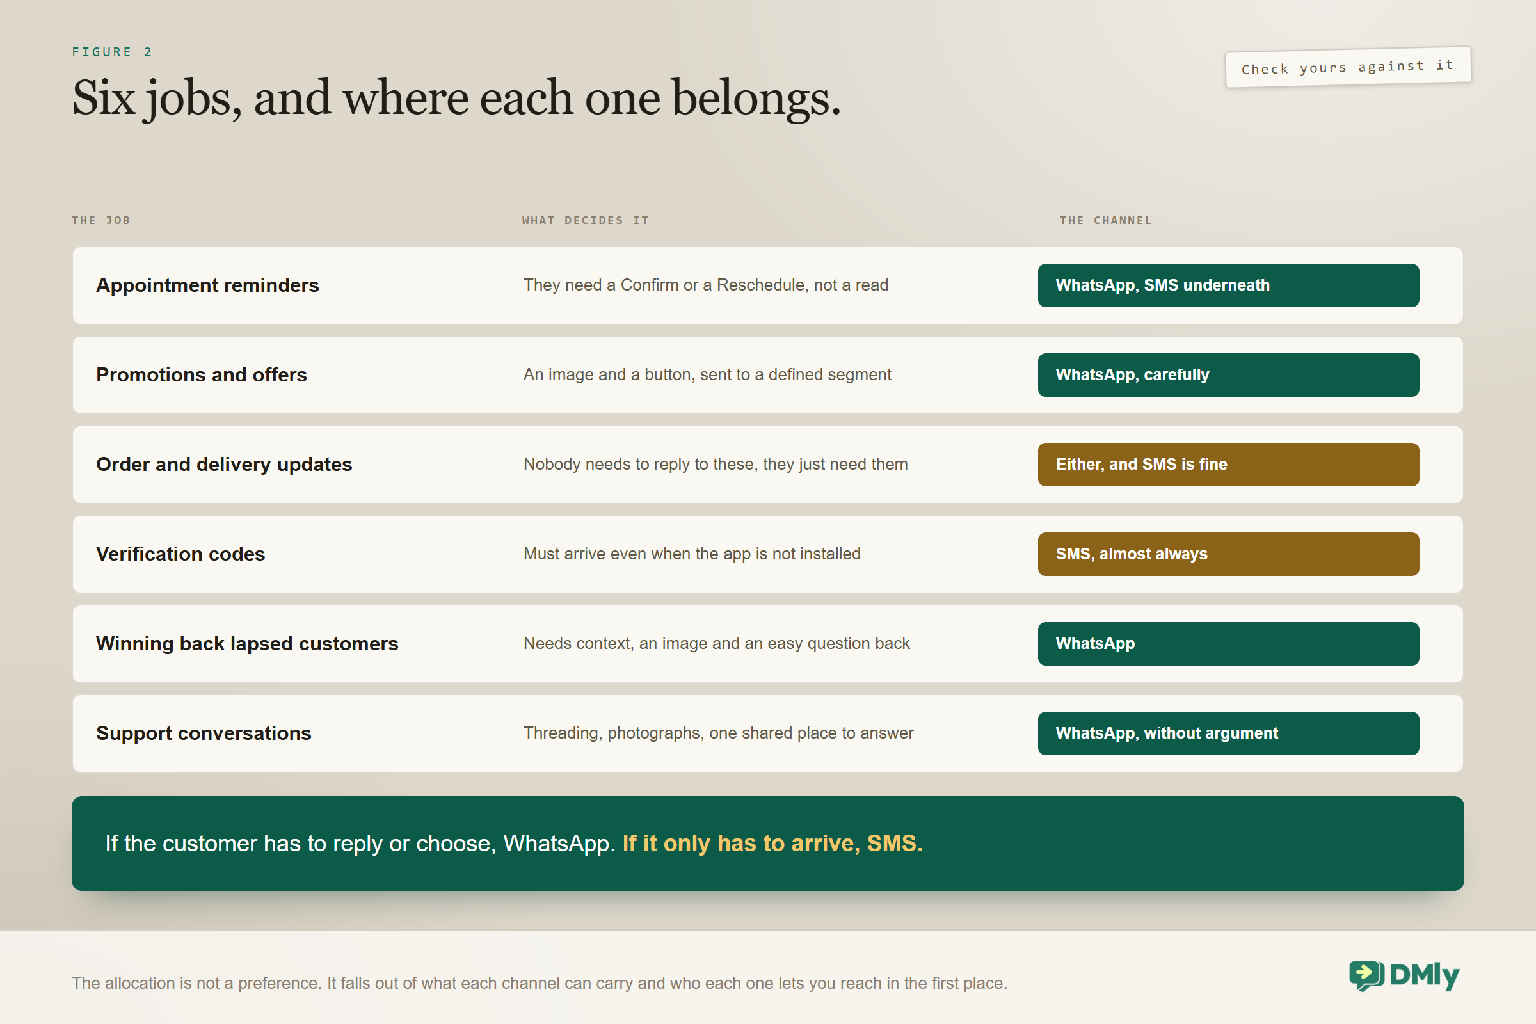The width and height of the screenshot is (1536, 1024).
Task: Select the "Support conversations" job title
Action: (x=204, y=733)
